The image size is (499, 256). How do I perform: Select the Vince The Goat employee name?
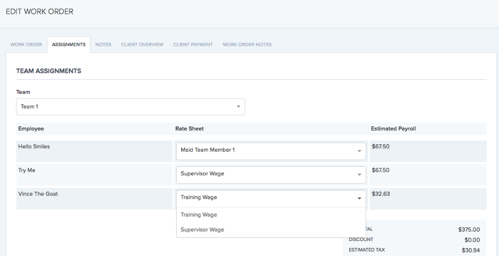38,194
